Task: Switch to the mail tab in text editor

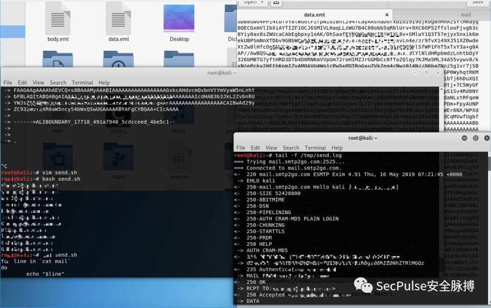Action: click(466, 15)
